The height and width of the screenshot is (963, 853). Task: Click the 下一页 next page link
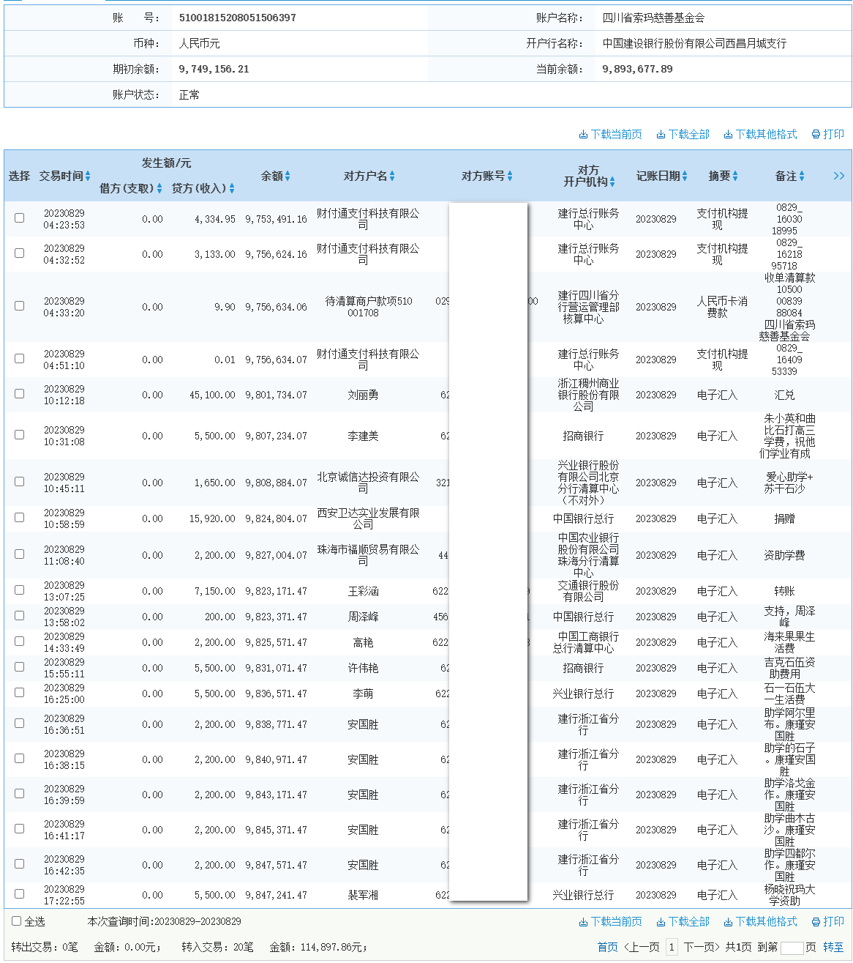[x=702, y=948]
